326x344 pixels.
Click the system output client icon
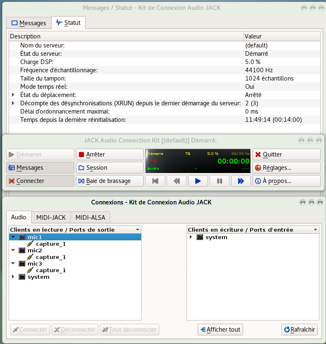(x=22, y=277)
